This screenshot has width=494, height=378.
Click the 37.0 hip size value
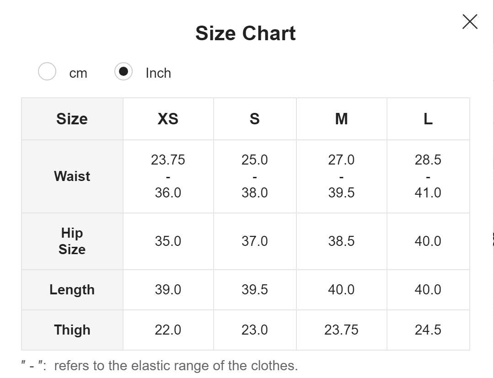[254, 241]
